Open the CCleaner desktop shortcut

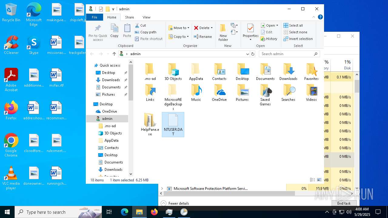(x=11, y=45)
